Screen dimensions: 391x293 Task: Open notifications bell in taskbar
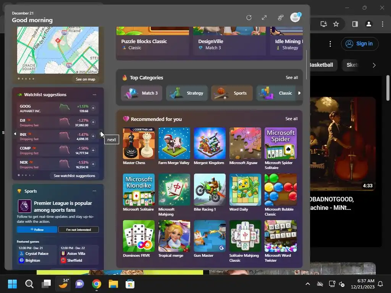[x=381, y=284]
